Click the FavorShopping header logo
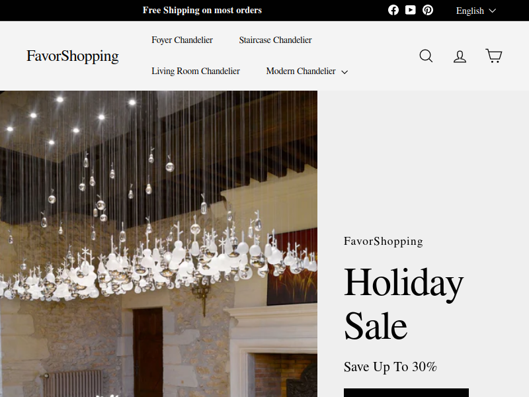This screenshot has height=397, width=529. (x=73, y=56)
